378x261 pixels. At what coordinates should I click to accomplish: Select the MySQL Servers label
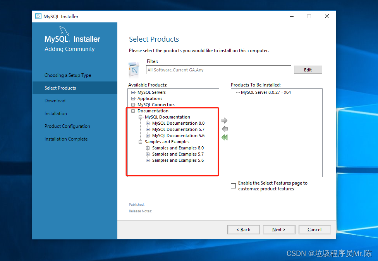(x=152, y=92)
